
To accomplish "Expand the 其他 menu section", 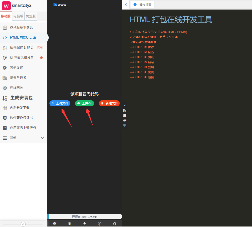I will click(23, 138).
